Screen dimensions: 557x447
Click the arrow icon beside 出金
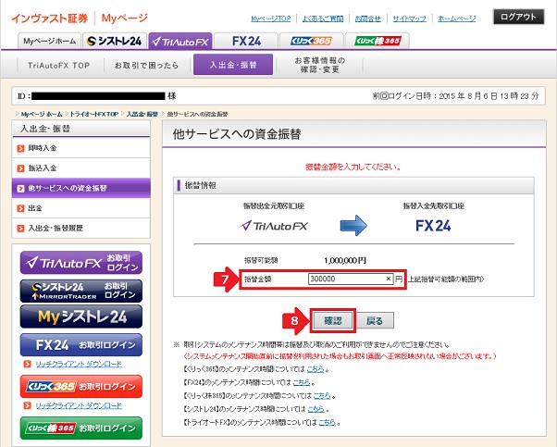(x=21, y=208)
